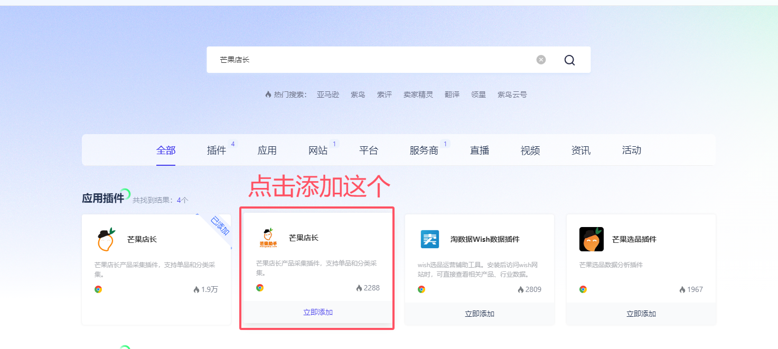The height and width of the screenshot is (349, 778).
Task: Open the 视频 tab
Action: [x=530, y=150]
